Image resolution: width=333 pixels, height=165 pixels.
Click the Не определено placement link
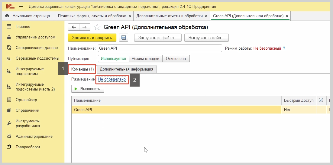(112, 79)
